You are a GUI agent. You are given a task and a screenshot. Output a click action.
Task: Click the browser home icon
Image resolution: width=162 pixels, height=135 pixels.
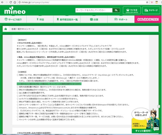click(15, 2)
